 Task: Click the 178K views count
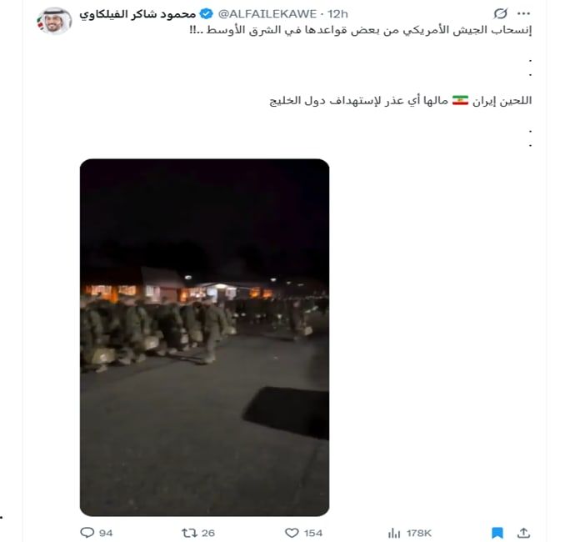point(419,534)
